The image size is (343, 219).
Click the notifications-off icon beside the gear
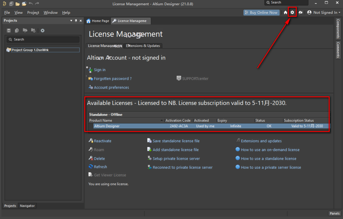(x=300, y=12)
